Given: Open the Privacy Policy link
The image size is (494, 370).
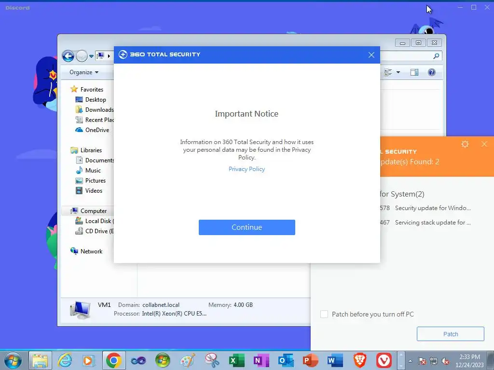Looking at the screenshot, I should click(247, 169).
